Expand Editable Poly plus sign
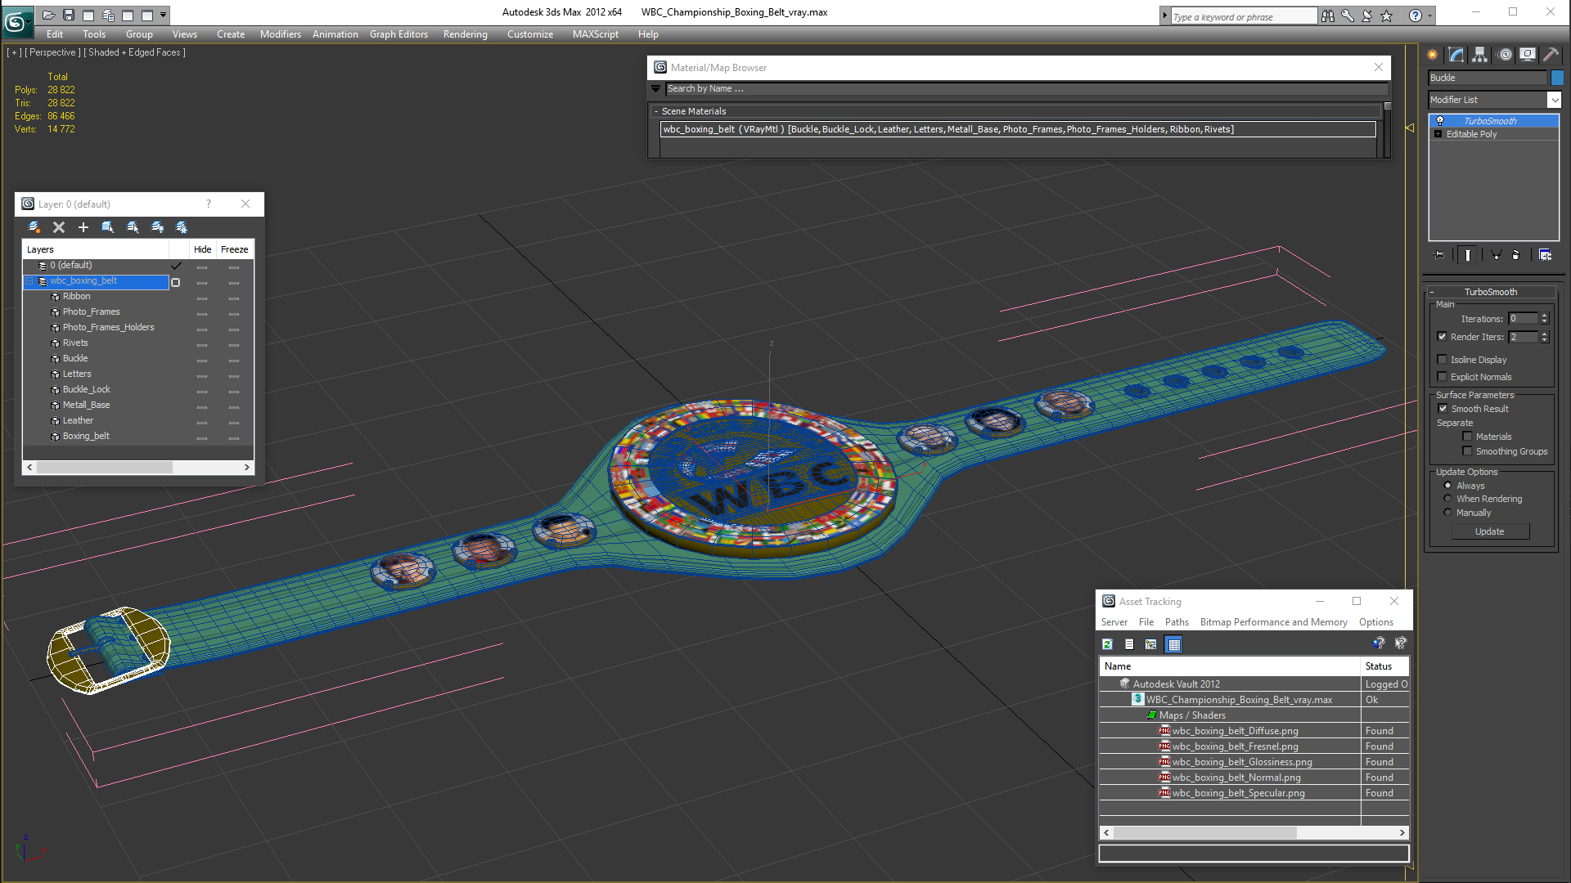 tap(1438, 134)
